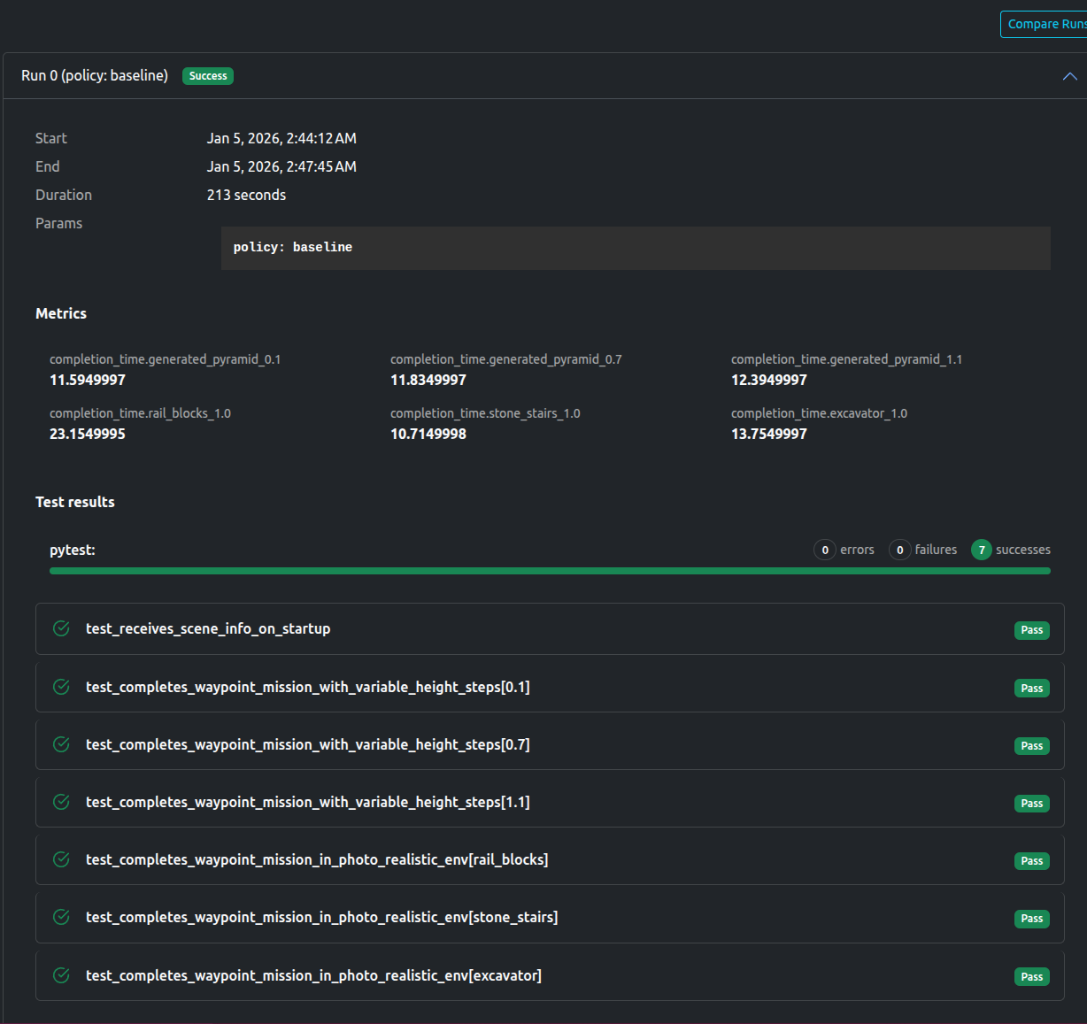Click the completion_time.rail_blocks_1.0 metric value
The width and height of the screenshot is (1087, 1024).
pos(88,434)
